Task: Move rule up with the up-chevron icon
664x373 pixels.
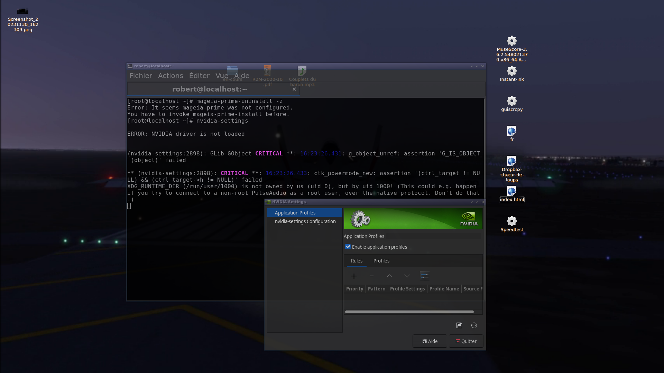Action: point(389,276)
